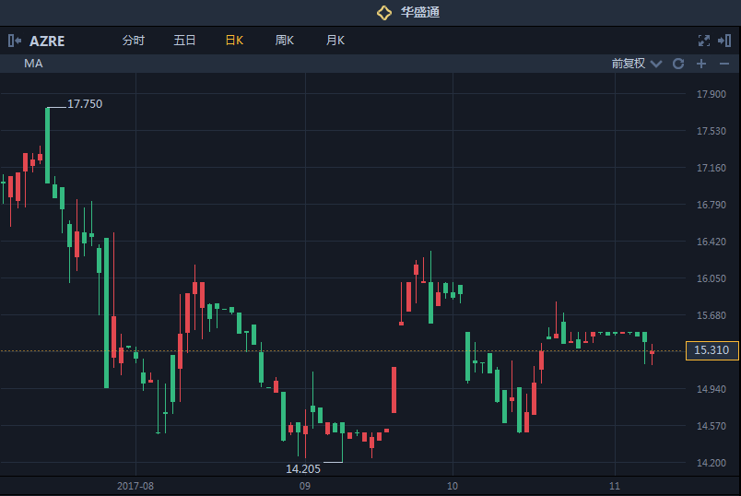Image resolution: width=741 pixels, height=496 pixels.
Task: Click the 15.310 current price tag
Action: [x=712, y=350]
